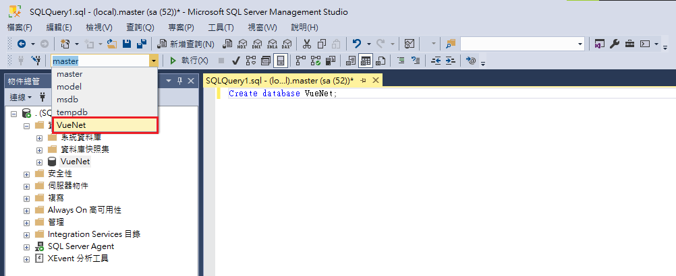
Task: Click the Find in Files icon
Action: point(451,44)
